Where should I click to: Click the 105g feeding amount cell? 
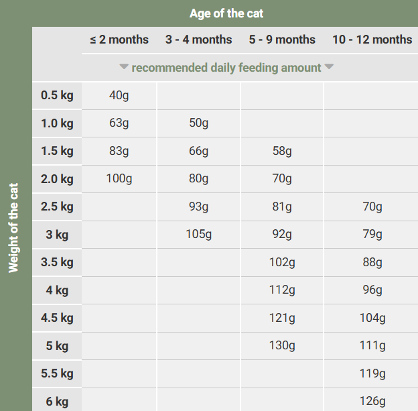click(199, 235)
